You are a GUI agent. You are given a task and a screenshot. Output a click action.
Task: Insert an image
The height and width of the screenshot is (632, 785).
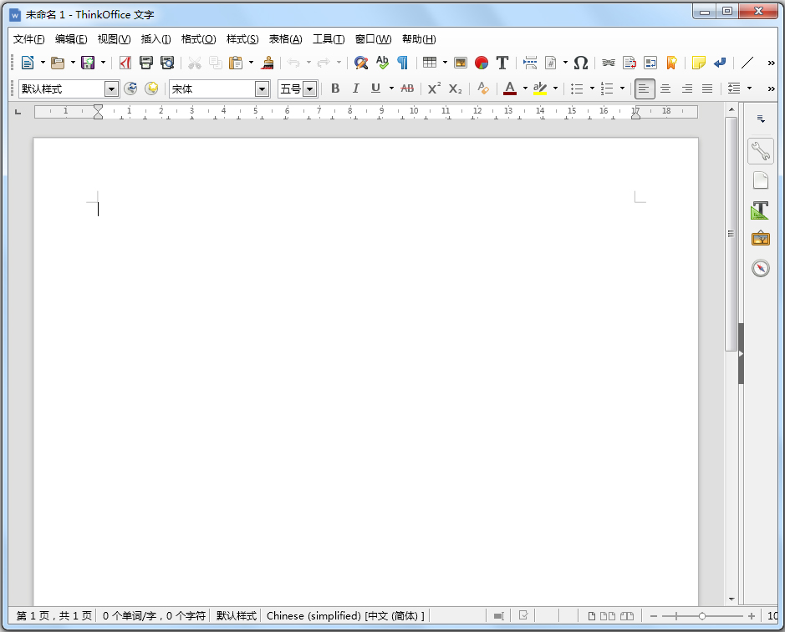[x=461, y=63]
